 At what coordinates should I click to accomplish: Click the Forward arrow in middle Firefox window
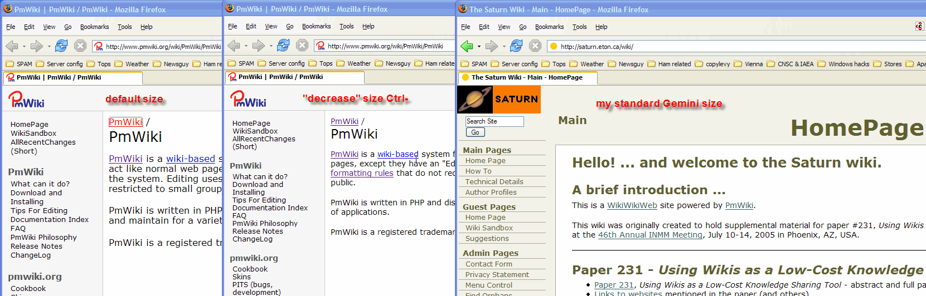tap(259, 45)
